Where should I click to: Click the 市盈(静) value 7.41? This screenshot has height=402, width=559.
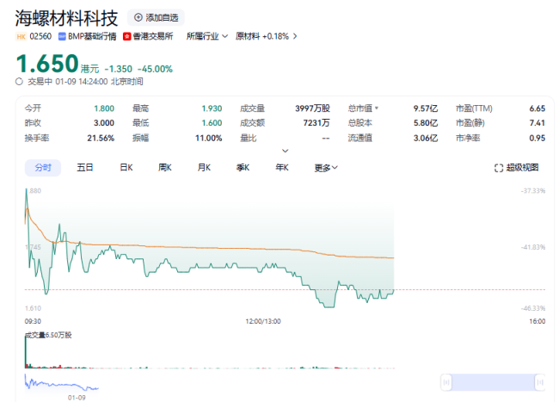pos(537,123)
